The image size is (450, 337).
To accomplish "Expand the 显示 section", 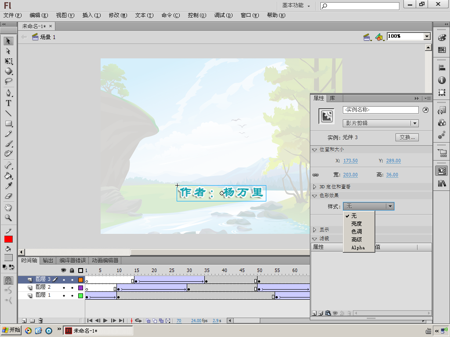I will click(x=315, y=229).
